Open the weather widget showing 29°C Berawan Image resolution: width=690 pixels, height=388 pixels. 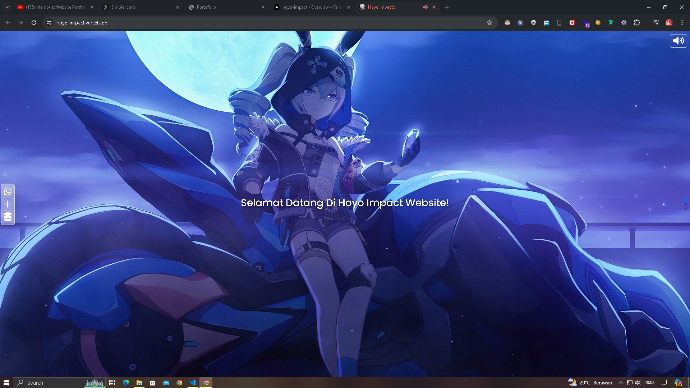[x=590, y=383]
